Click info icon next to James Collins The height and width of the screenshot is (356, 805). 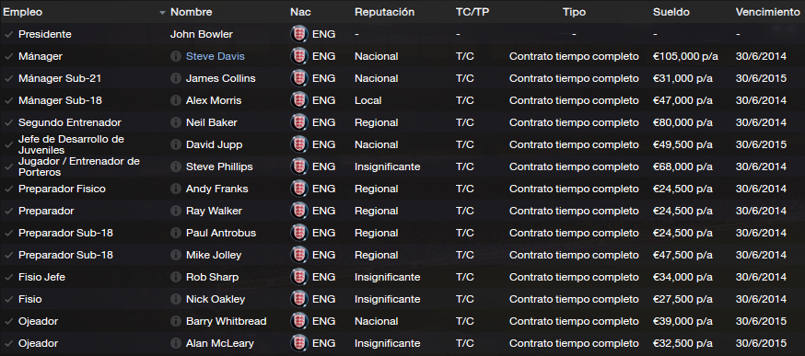(176, 78)
